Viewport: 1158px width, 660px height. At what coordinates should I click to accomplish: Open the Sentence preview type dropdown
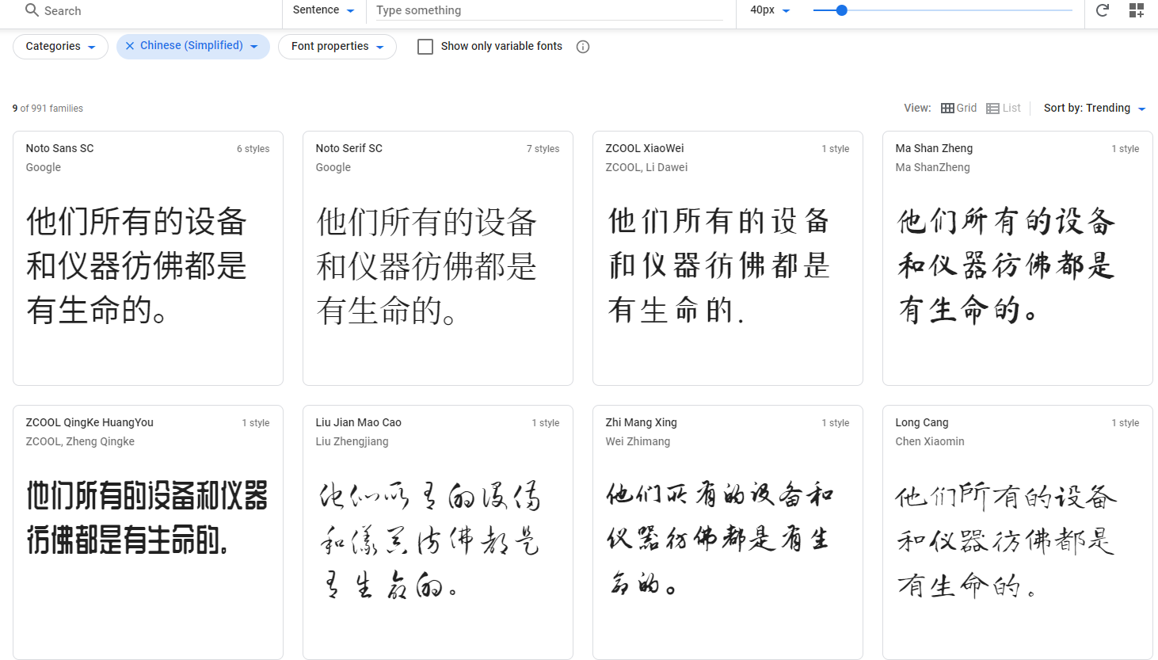tap(323, 10)
